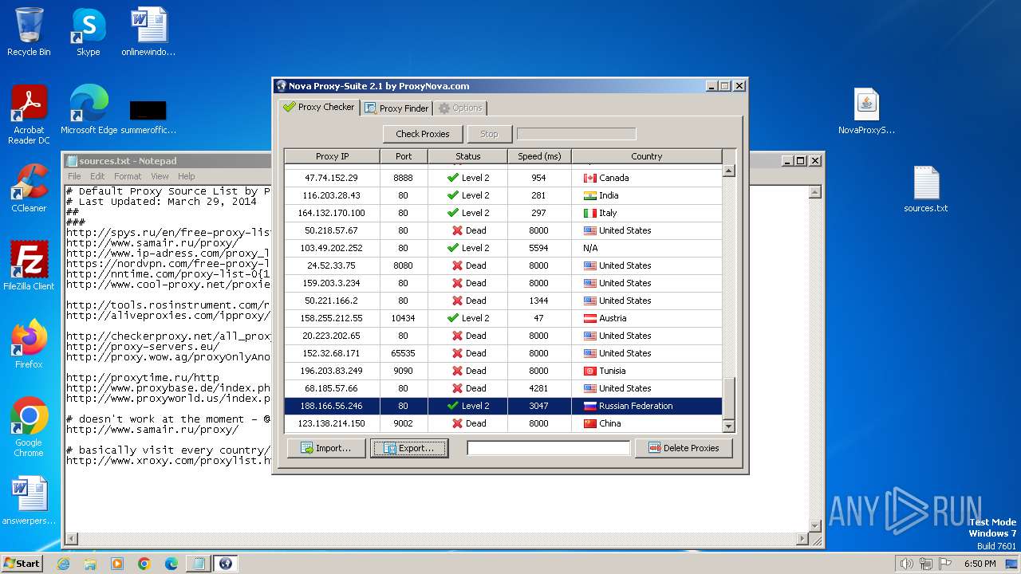
Task: Open the Notepad Format menu
Action: pyautogui.click(x=128, y=176)
